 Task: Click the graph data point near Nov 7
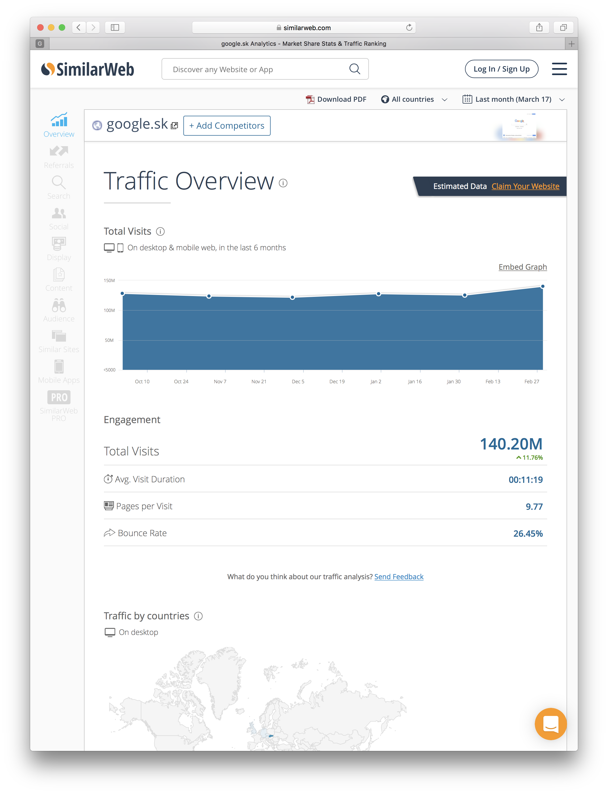pos(209,296)
